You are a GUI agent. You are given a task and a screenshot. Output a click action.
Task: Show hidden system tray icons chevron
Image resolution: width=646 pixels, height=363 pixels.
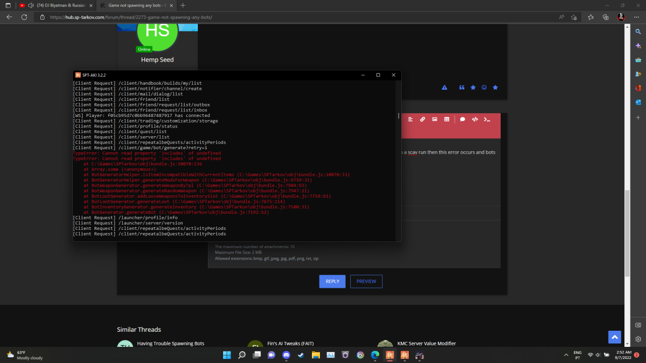pos(566,355)
